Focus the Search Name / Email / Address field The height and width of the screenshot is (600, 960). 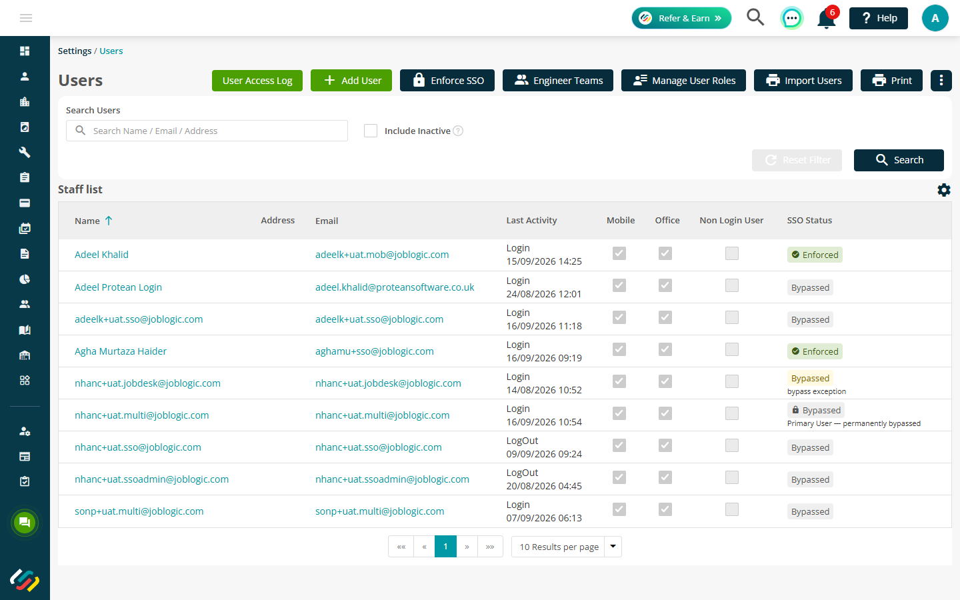pyautogui.click(x=207, y=131)
